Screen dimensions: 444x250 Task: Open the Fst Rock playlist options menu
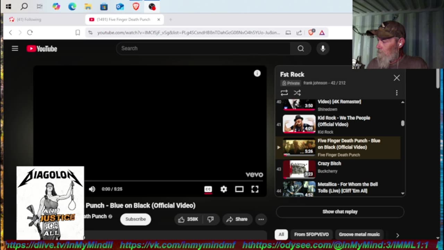click(x=397, y=93)
